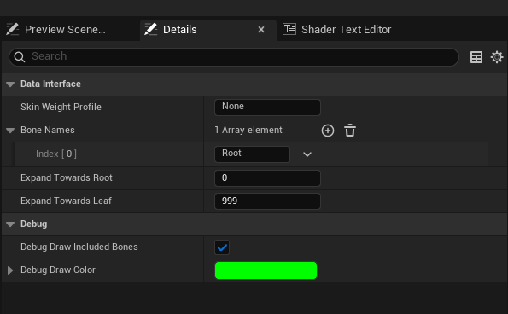Click the search magnifier icon

[20, 57]
